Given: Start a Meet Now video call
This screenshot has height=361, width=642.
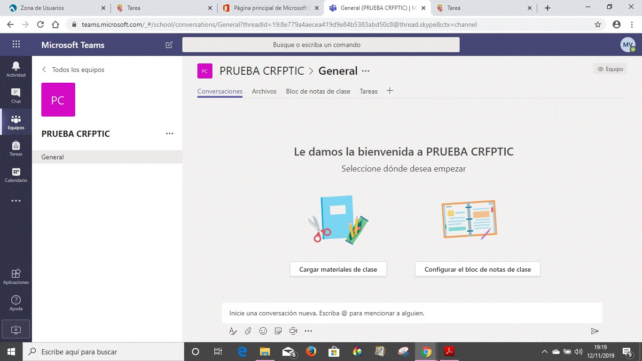Looking at the screenshot, I should [293, 330].
